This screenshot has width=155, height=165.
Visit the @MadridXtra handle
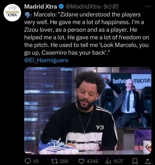(83, 7)
